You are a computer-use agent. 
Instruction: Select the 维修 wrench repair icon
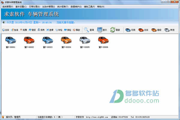(32, 30)
